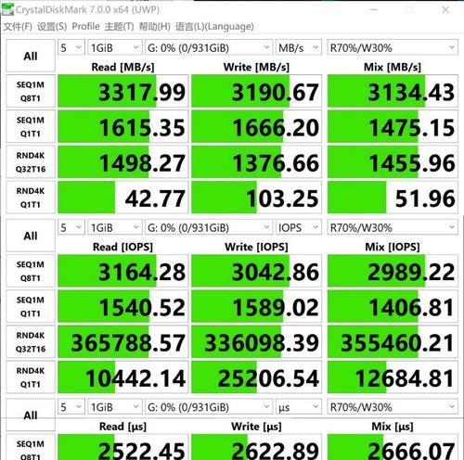464x460 pixels.
Task: Click the Write [IOPS] column header
Action: 256,247
